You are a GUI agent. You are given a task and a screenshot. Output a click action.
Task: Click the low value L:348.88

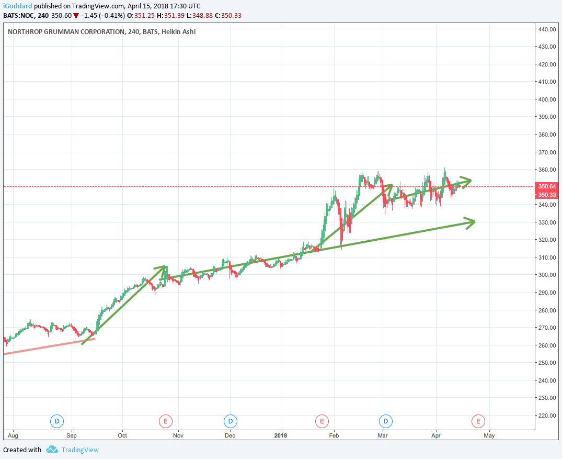200,15
